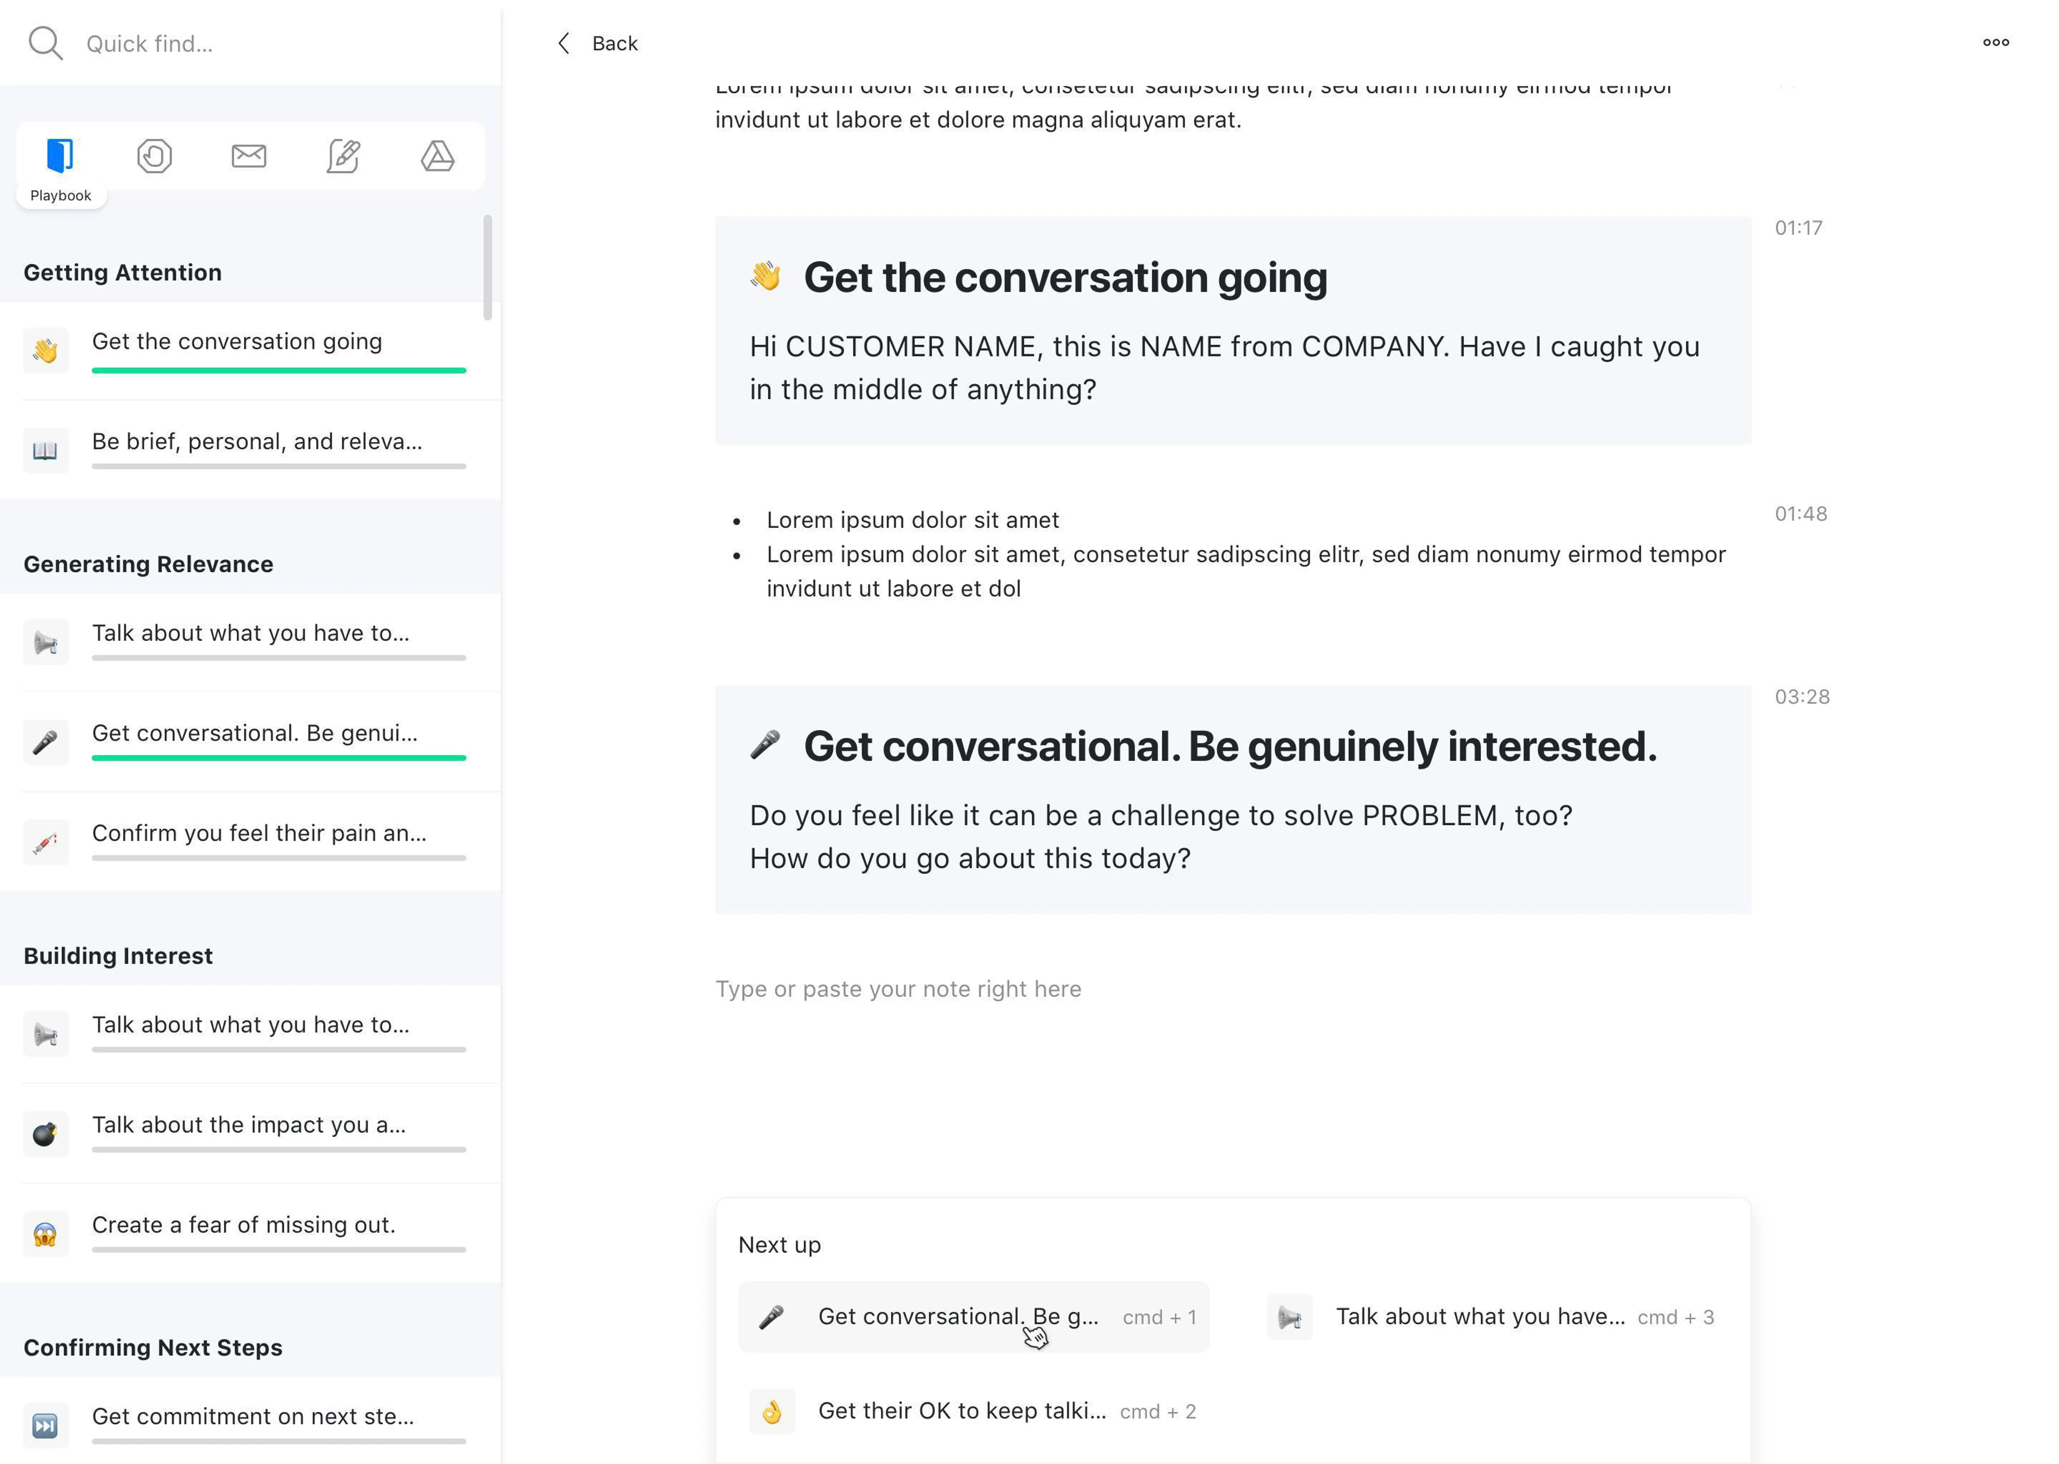
Task: Click the Back link
Action: coord(614,43)
